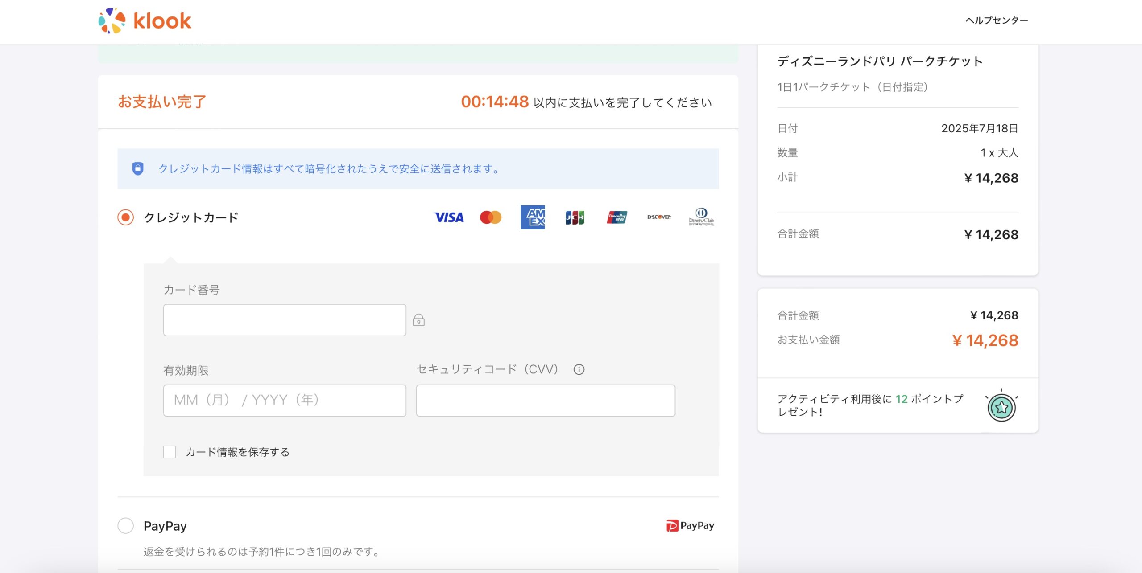Click ディズニーランドパリ パークチケット title

(880, 61)
